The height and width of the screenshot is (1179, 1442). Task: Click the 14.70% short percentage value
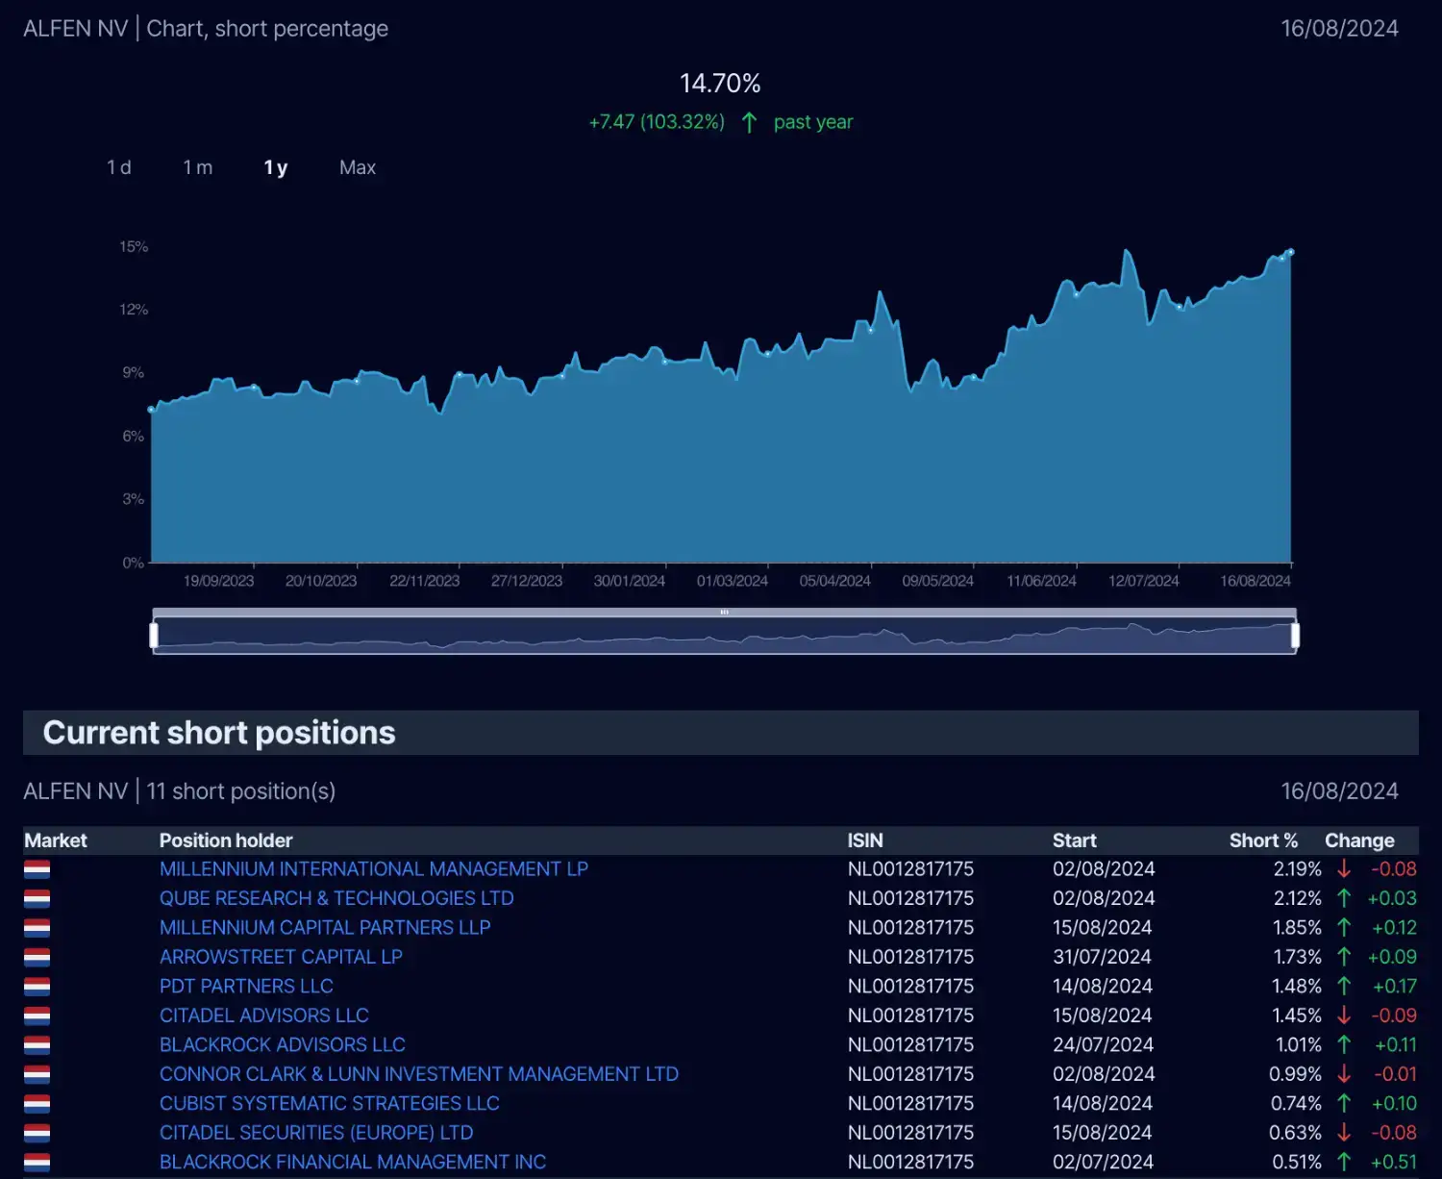pos(720,84)
